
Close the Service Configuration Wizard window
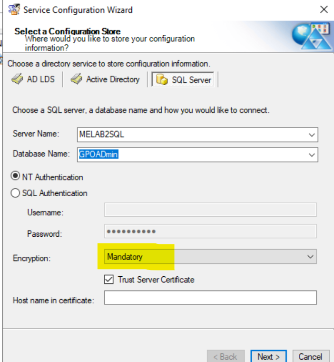tap(324, 10)
